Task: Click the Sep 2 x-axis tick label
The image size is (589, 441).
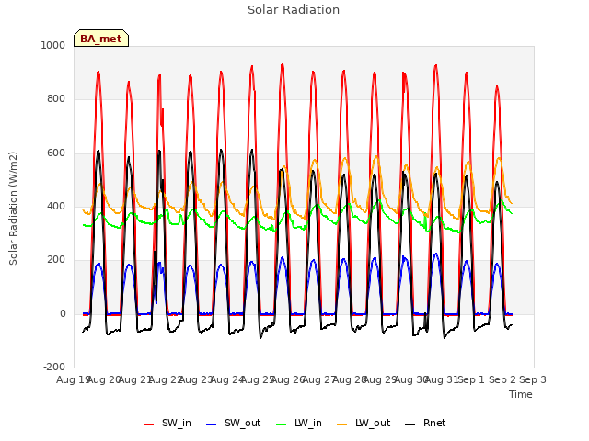Action: pyautogui.click(x=502, y=379)
